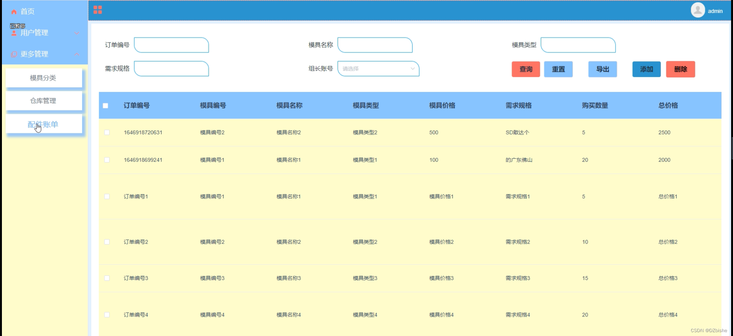Viewport: 733px width, 336px height.
Task: Check row 订单编号3 checkbox
Action: coord(107,278)
